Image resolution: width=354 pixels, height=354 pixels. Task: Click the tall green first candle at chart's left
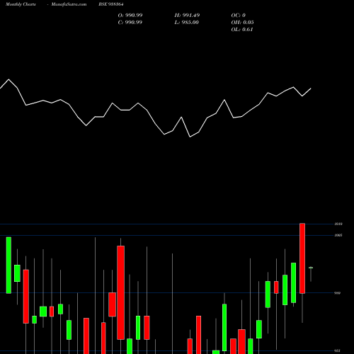click(x=8, y=265)
